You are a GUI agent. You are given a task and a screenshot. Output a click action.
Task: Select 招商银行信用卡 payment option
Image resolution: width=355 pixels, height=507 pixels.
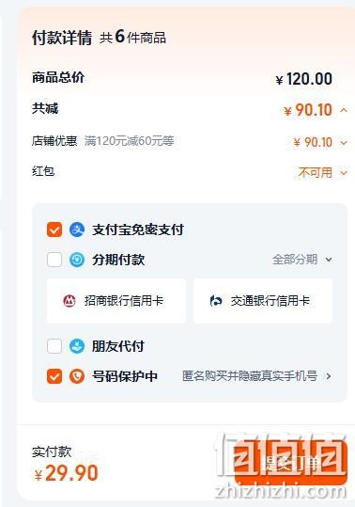click(116, 301)
